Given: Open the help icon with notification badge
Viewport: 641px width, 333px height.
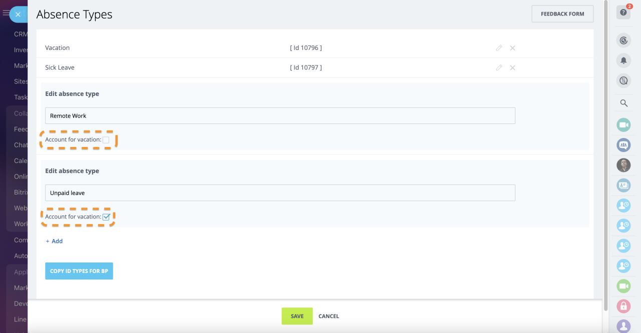Looking at the screenshot, I should coord(623,12).
